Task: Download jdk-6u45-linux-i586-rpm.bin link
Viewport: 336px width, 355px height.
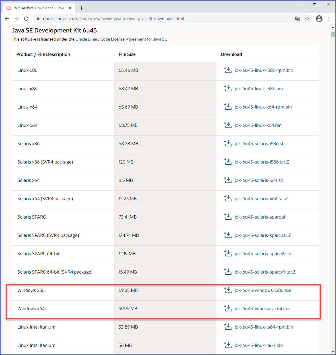Action: pyautogui.click(x=264, y=70)
